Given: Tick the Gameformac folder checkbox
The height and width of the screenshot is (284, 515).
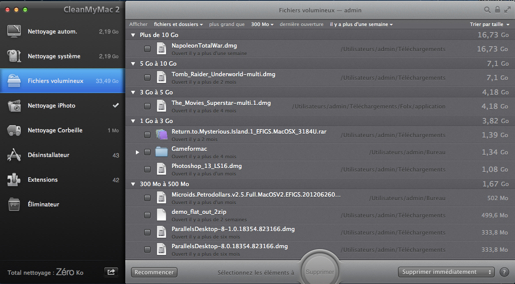Looking at the screenshot, I should click(147, 152).
